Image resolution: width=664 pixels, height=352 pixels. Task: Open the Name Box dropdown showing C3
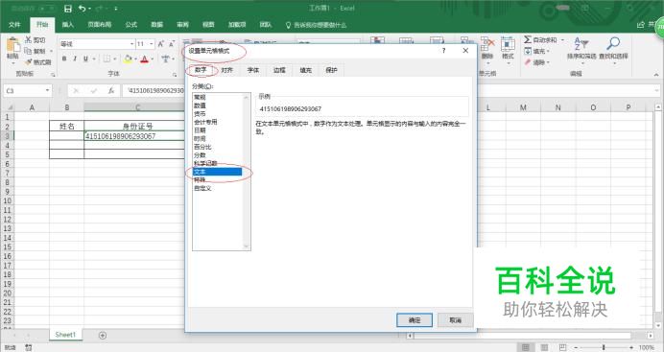coord(47,90)
